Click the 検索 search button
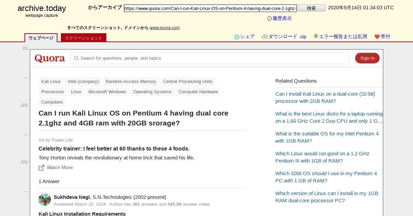 [311, 8]
